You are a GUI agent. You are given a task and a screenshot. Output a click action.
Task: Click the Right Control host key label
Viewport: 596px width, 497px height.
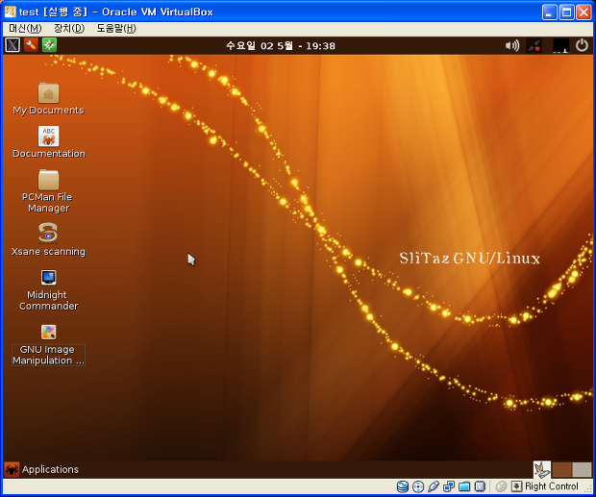click(x=551, y=486)
